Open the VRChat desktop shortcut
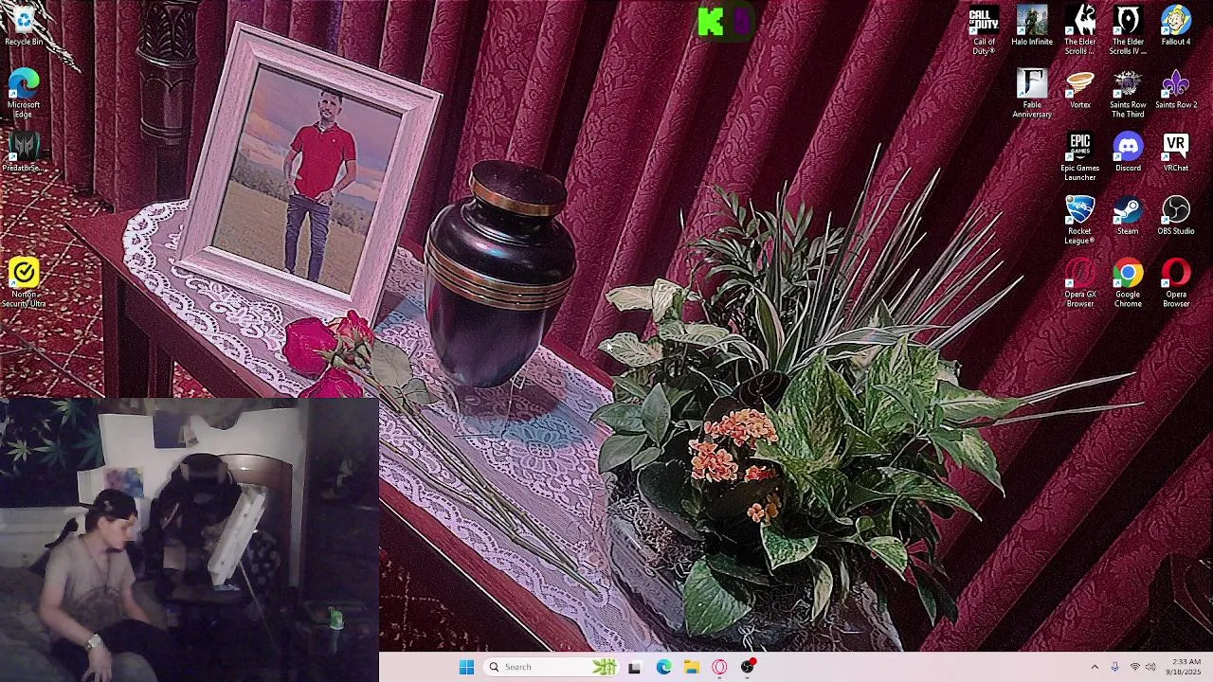 coord(1176,152)
